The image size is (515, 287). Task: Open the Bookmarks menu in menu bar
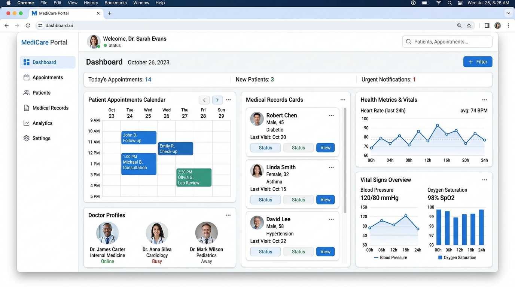coord(116,3)
